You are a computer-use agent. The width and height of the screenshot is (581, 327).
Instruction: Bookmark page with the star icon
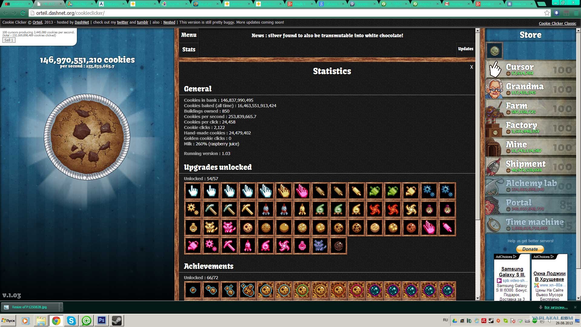tap(547, 13)
